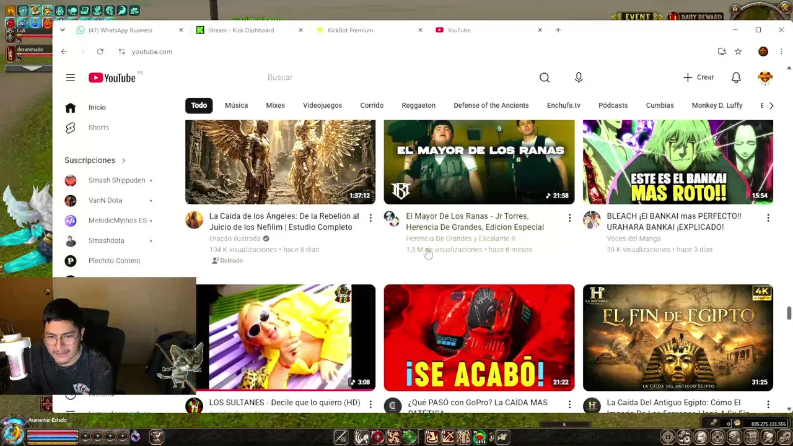Play the BLEACH Bankai video thumbnail
Image resolution: width=793 pixels, height=446 pixels.
point(678,162)
